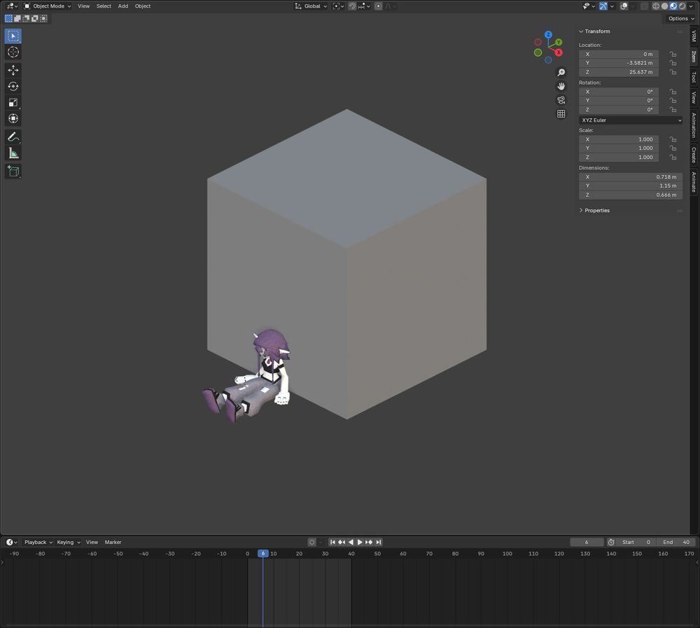Choose Subtract selection mode icon
Image resolution: width=700 pixels, height=628 pixels.
click(x=26, y=18)
